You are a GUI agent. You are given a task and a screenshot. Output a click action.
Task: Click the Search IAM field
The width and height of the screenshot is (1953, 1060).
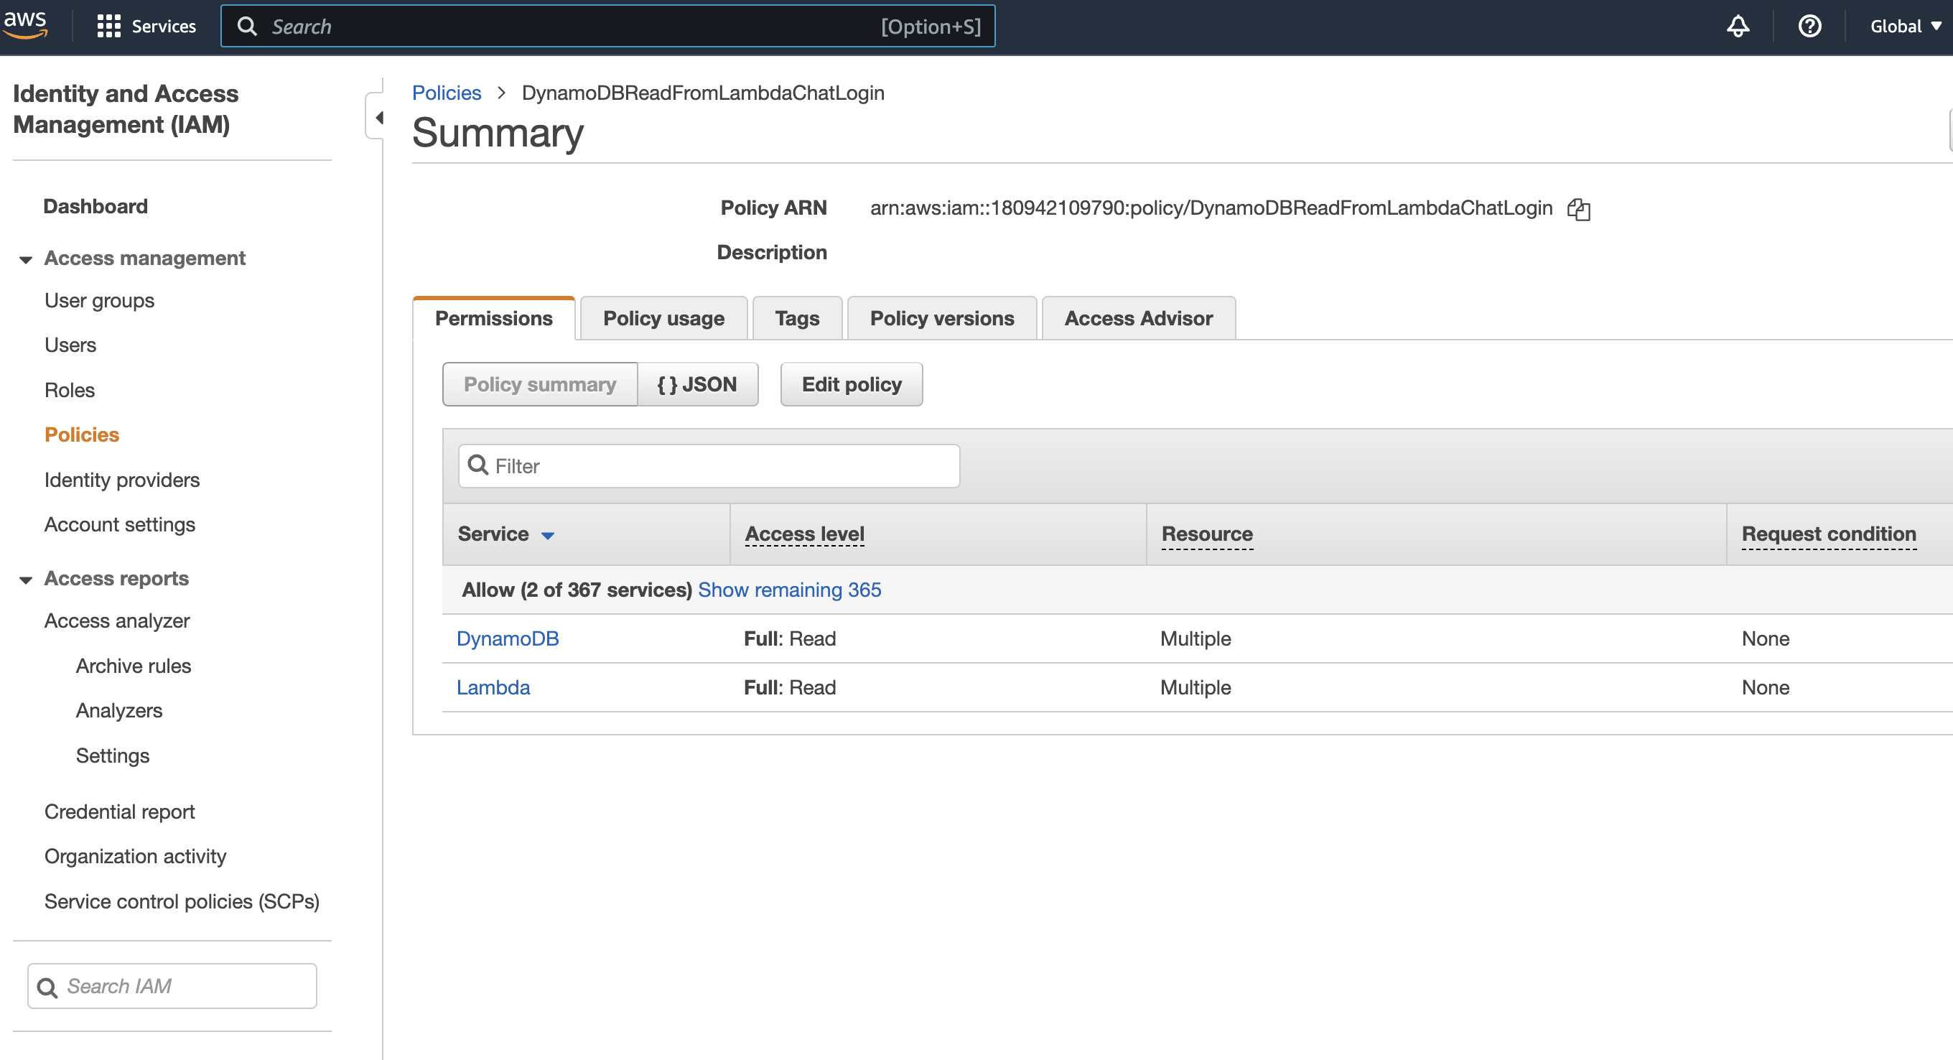click(172, 986)
